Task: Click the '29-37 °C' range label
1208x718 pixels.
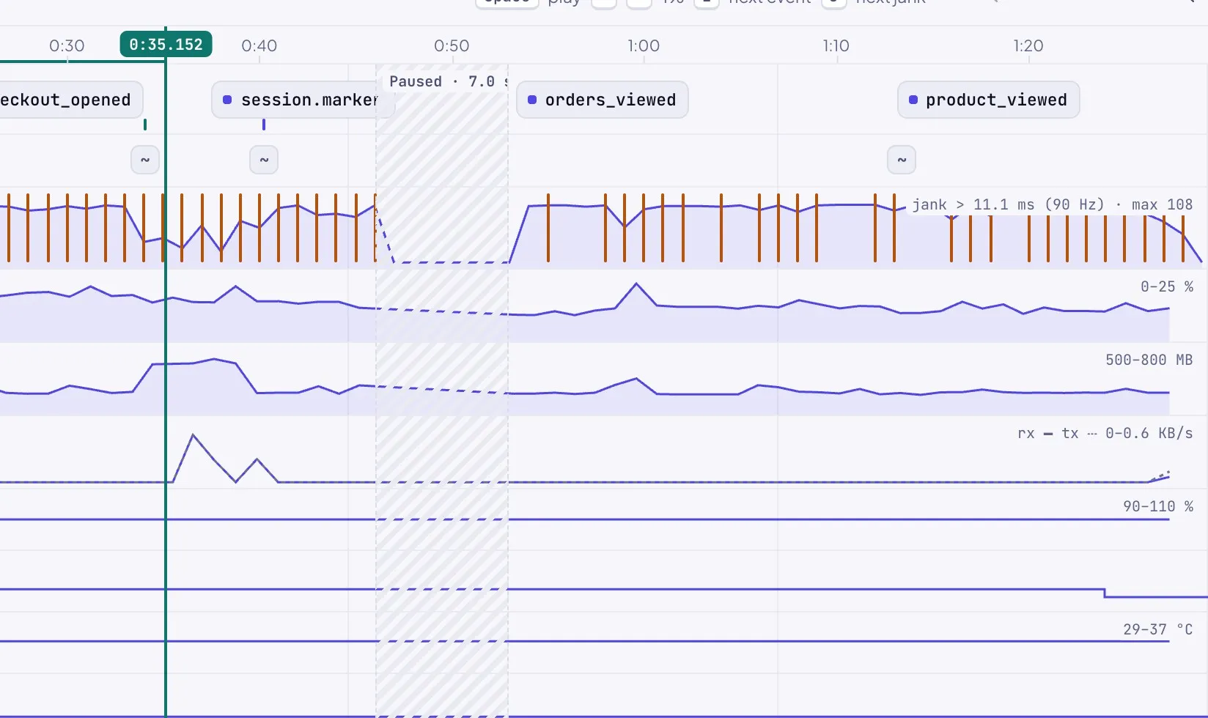Action: 1158,629
